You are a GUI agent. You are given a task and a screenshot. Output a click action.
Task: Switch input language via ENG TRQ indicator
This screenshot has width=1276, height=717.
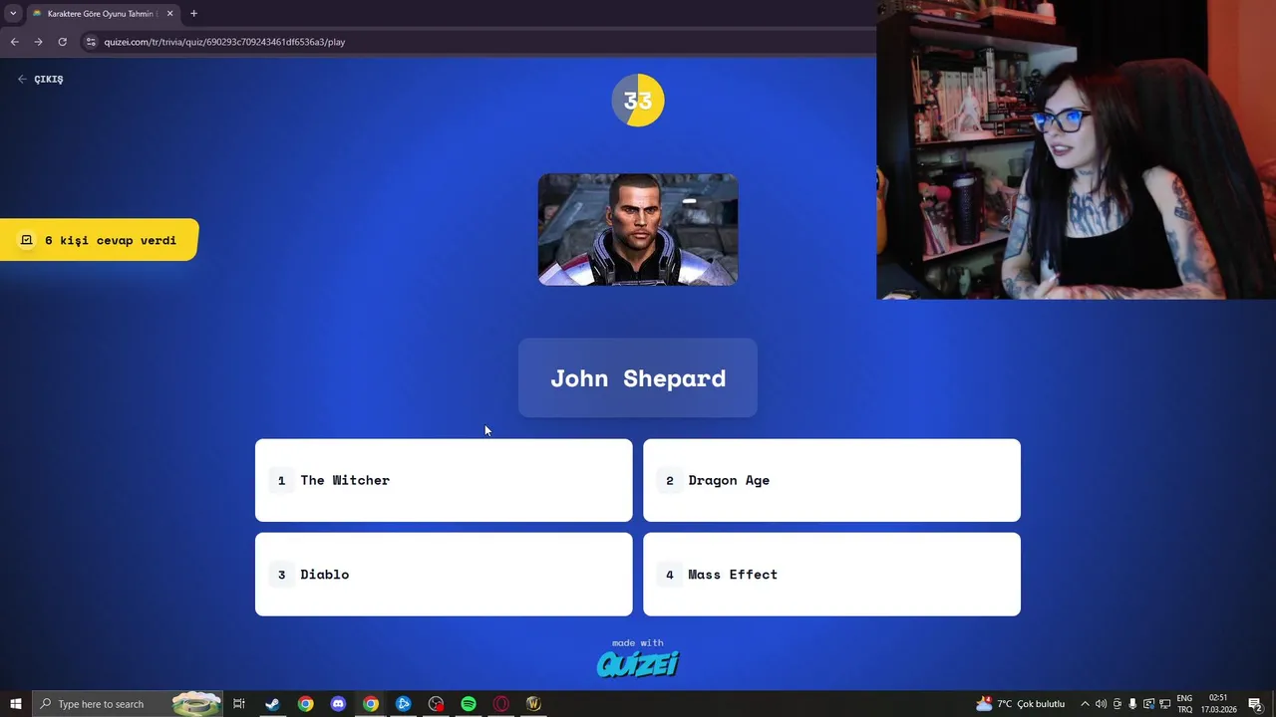(x=1184, y=704)
